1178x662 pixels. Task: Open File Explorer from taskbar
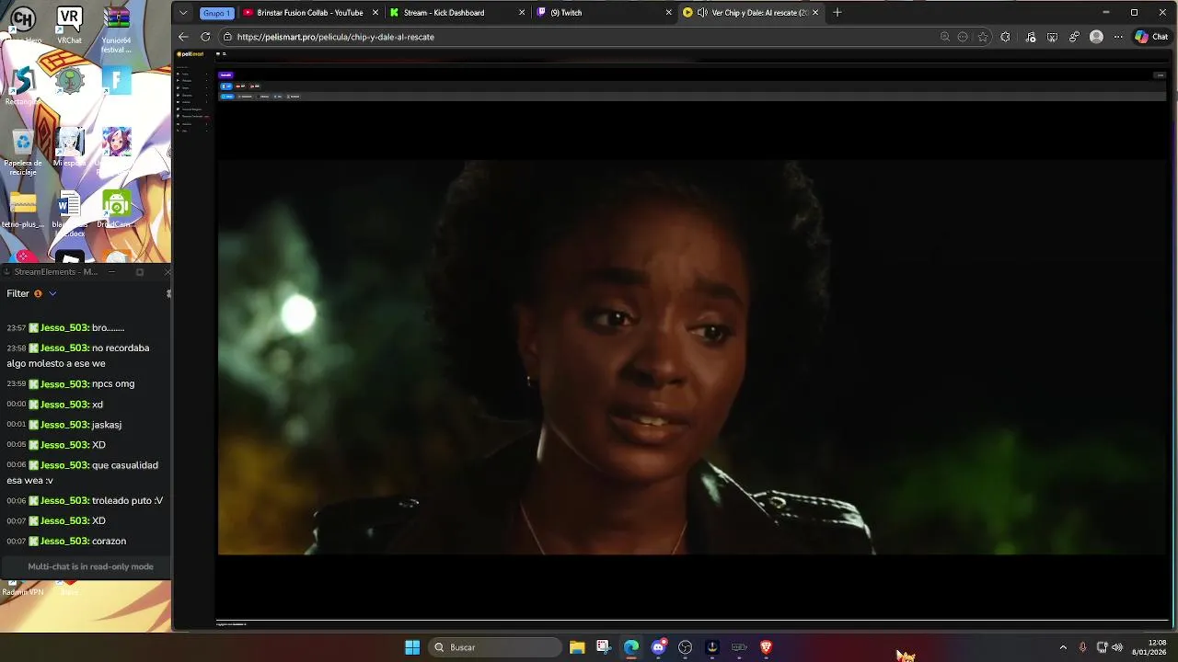(577, 647)
